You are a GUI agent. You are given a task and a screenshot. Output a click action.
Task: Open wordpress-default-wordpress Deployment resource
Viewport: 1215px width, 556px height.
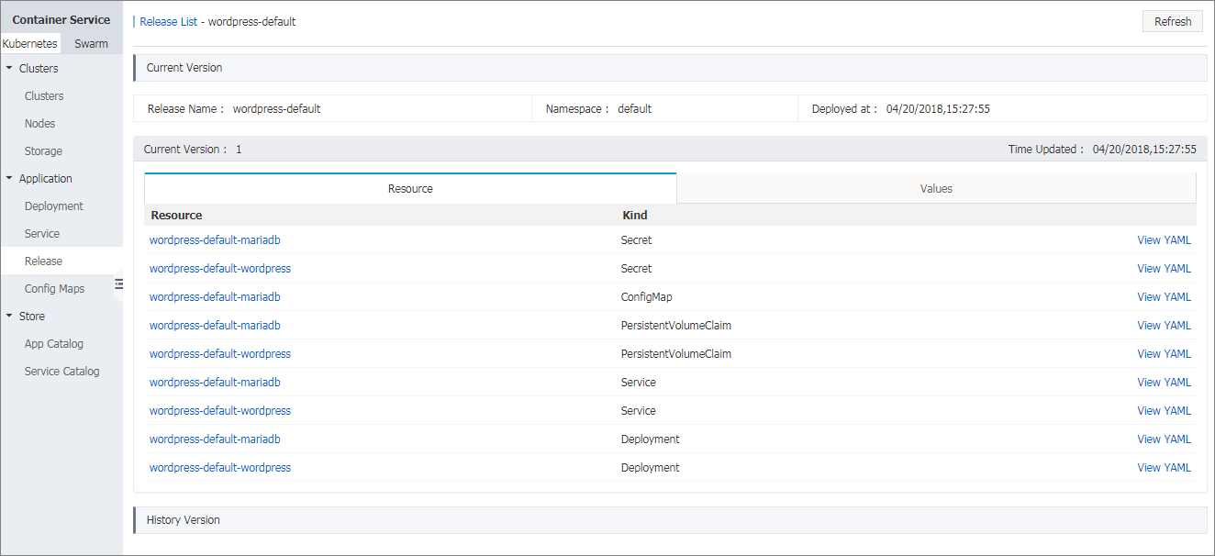[x=220, y=467]
